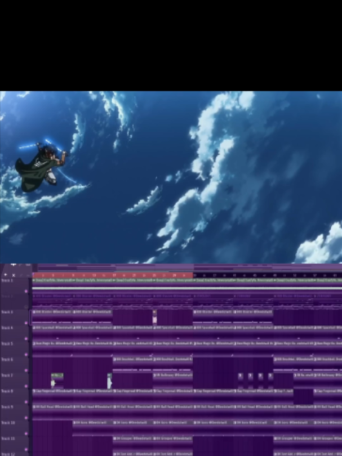Select the Track 6 header label
The width and height of the screenshot is (342, 456).
7,360
